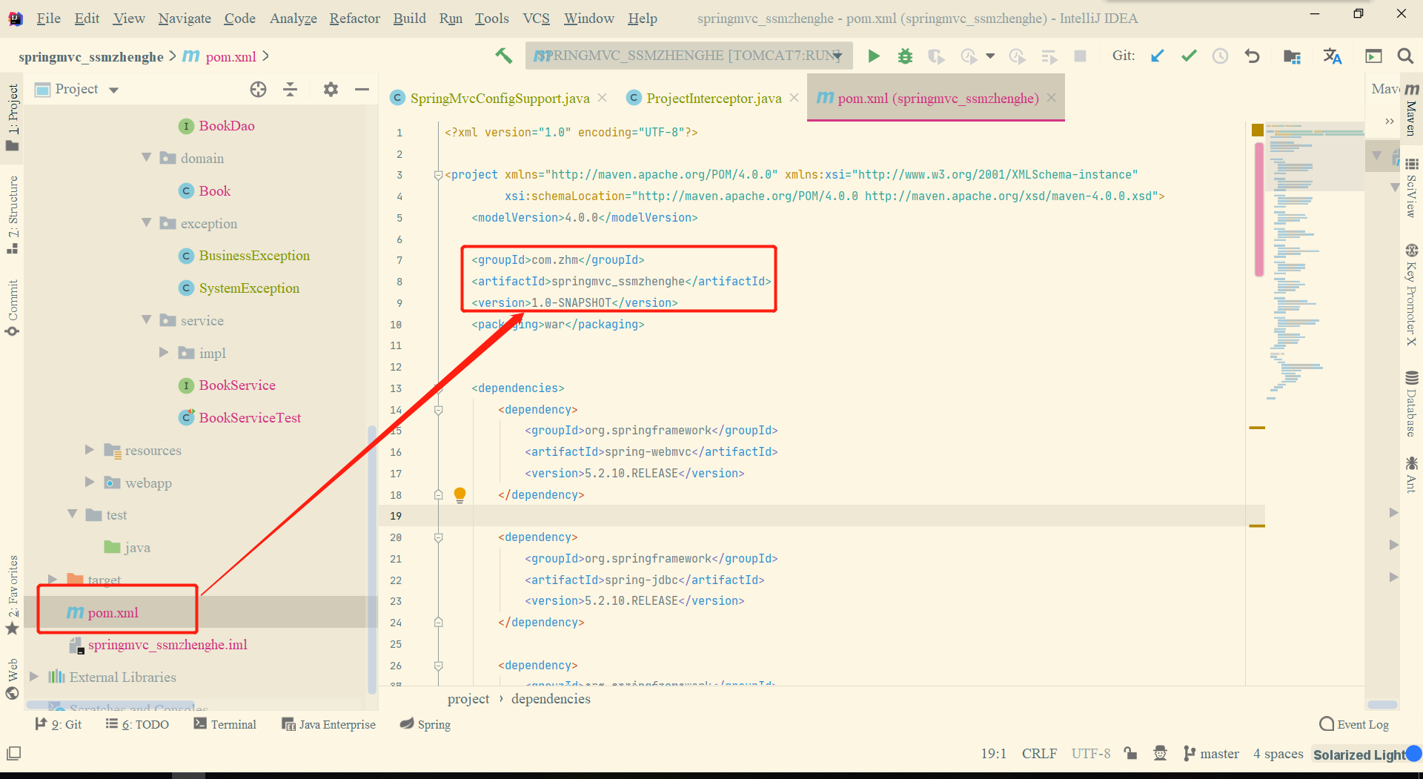Select BookServiceTest class in tree
The width and height of the screenshot is (1423, 779).
[250, 418]
